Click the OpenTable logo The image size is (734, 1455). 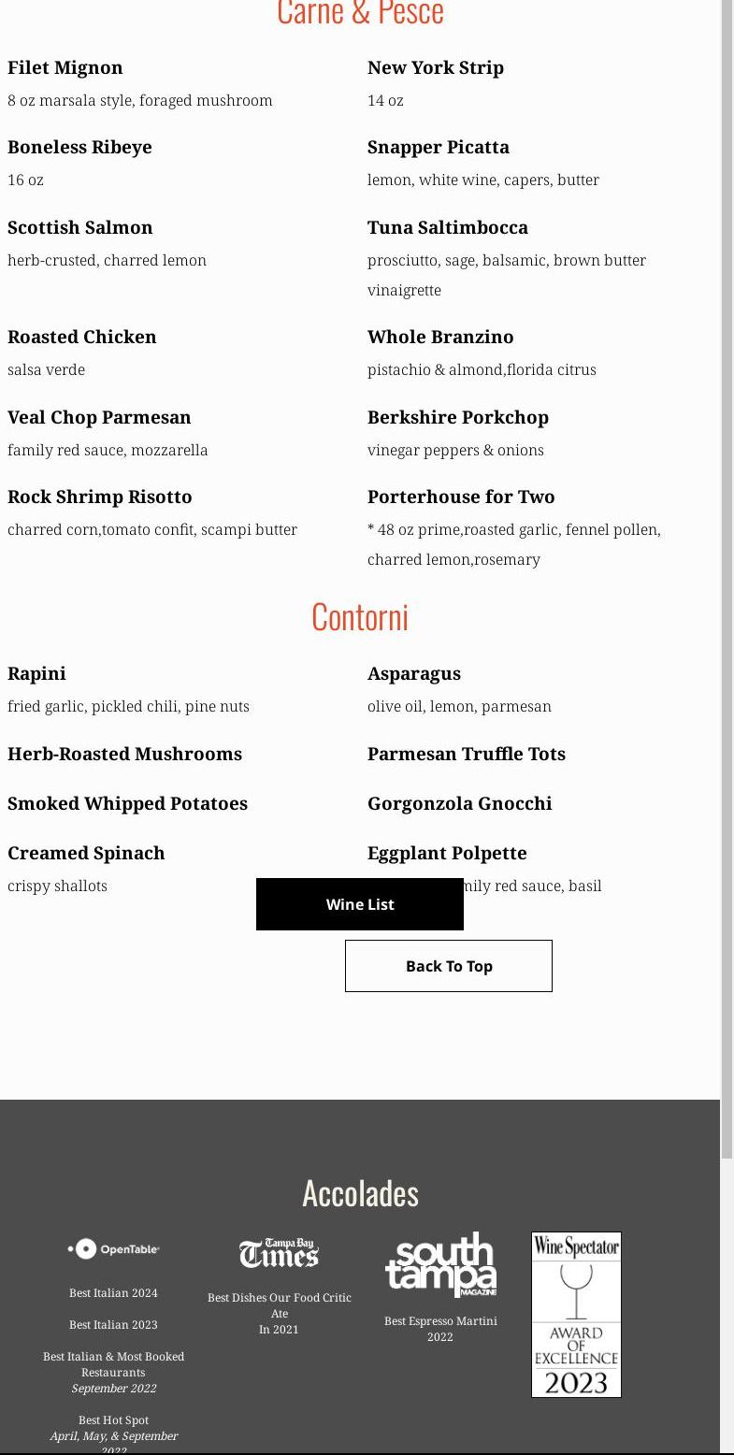(113, 1248)
